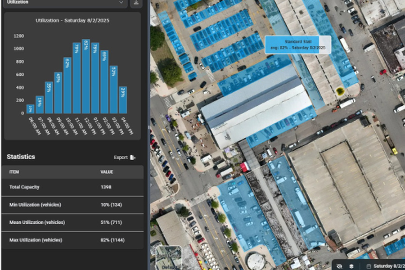Select the Max Utilization (vehicles) row
Viewport: 405px width, 270px height.
(x=72, y=240)
